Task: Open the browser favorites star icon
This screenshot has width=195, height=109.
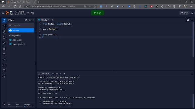Action: (x=168, y=6)
